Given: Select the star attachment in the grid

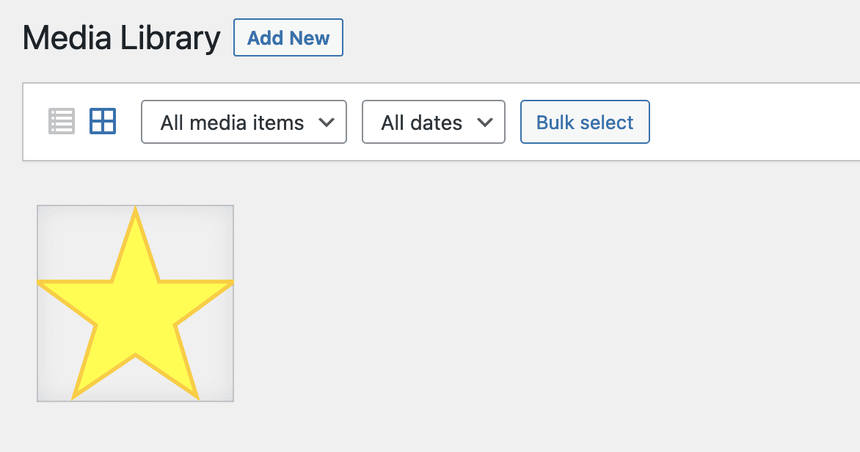Looking at the screenshot, I should pos(136,303).
